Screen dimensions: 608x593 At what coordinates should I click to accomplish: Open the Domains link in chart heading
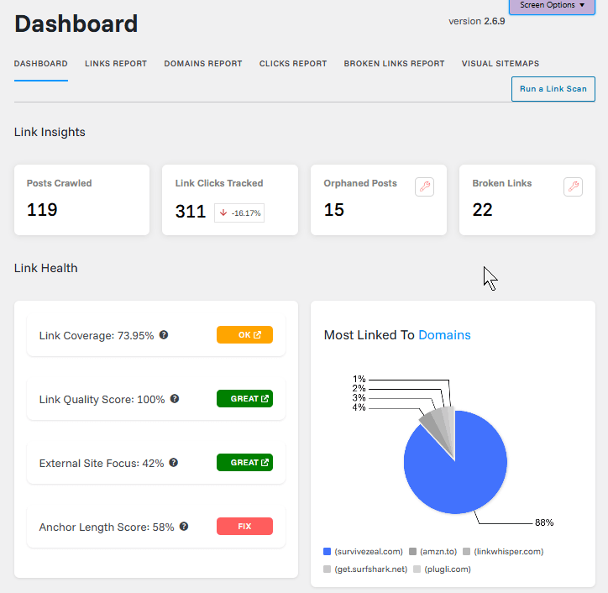tap(444, 335)
